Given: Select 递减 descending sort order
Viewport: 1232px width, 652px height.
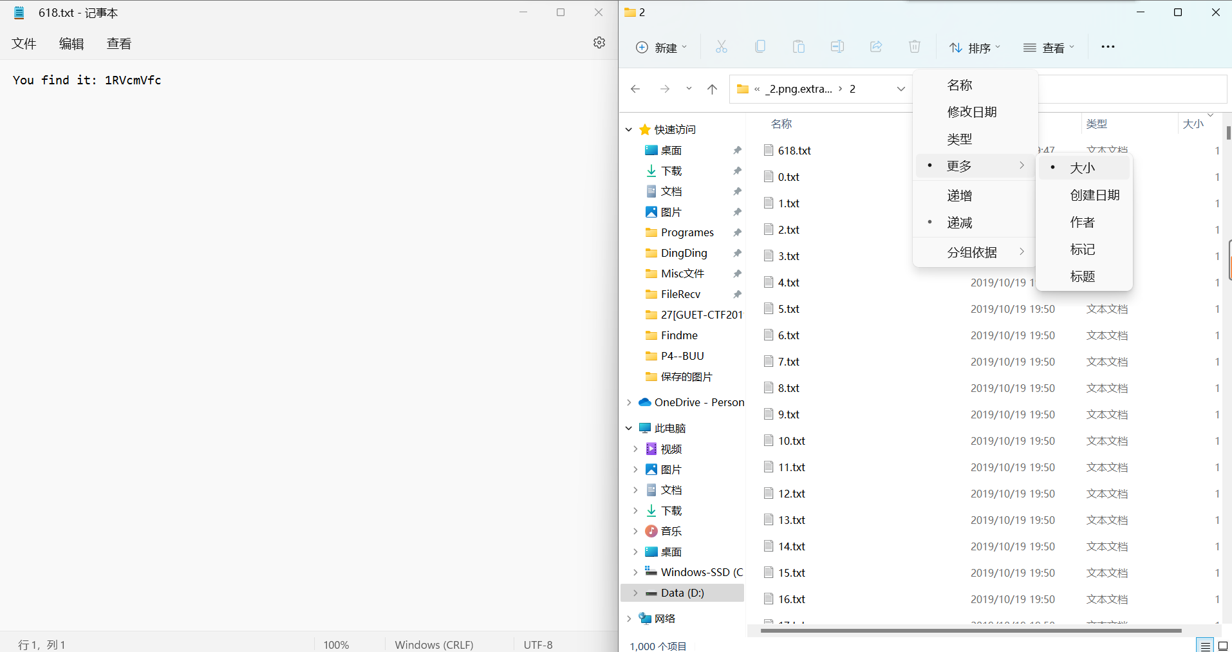Looking at the screenshot, I should (974, 223).
